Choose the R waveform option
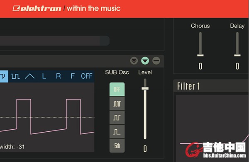Viewport: 249px width, 162px height. coord(58,76)
